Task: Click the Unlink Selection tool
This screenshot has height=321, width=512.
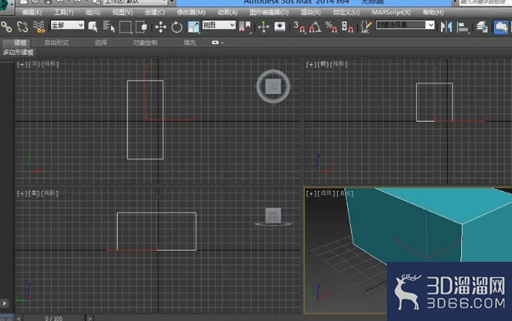Action: (x=23, y=27)
